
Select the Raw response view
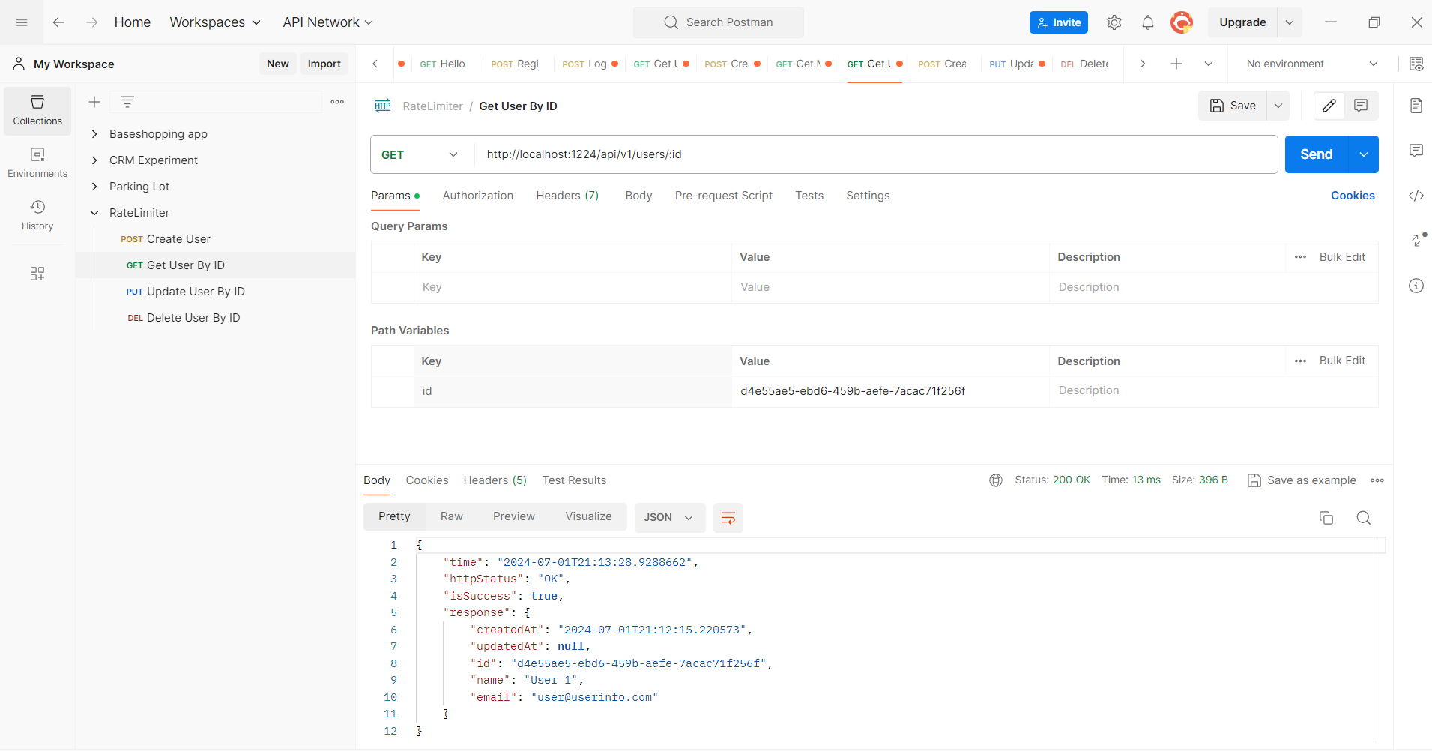[x=451, y=516]
